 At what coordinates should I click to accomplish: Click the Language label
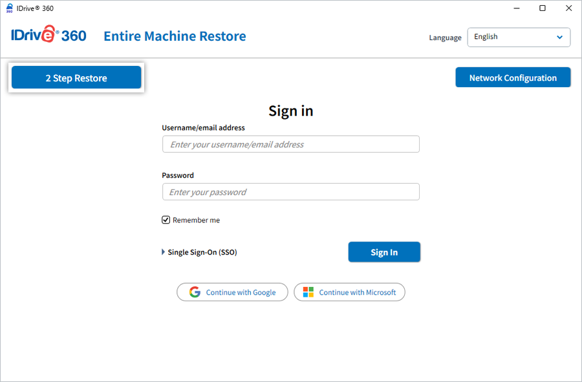(445, 38)
